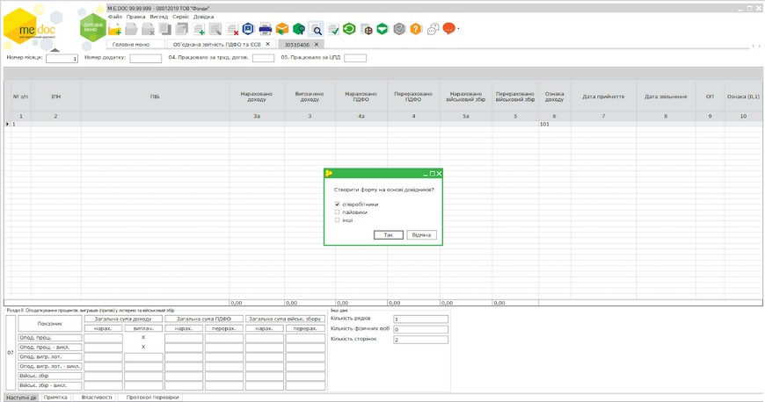The height and width of the screenshot is (402, 765).
Task: Expand dropdown arrow beside chat bubble icon
Action: pos(458,30)
